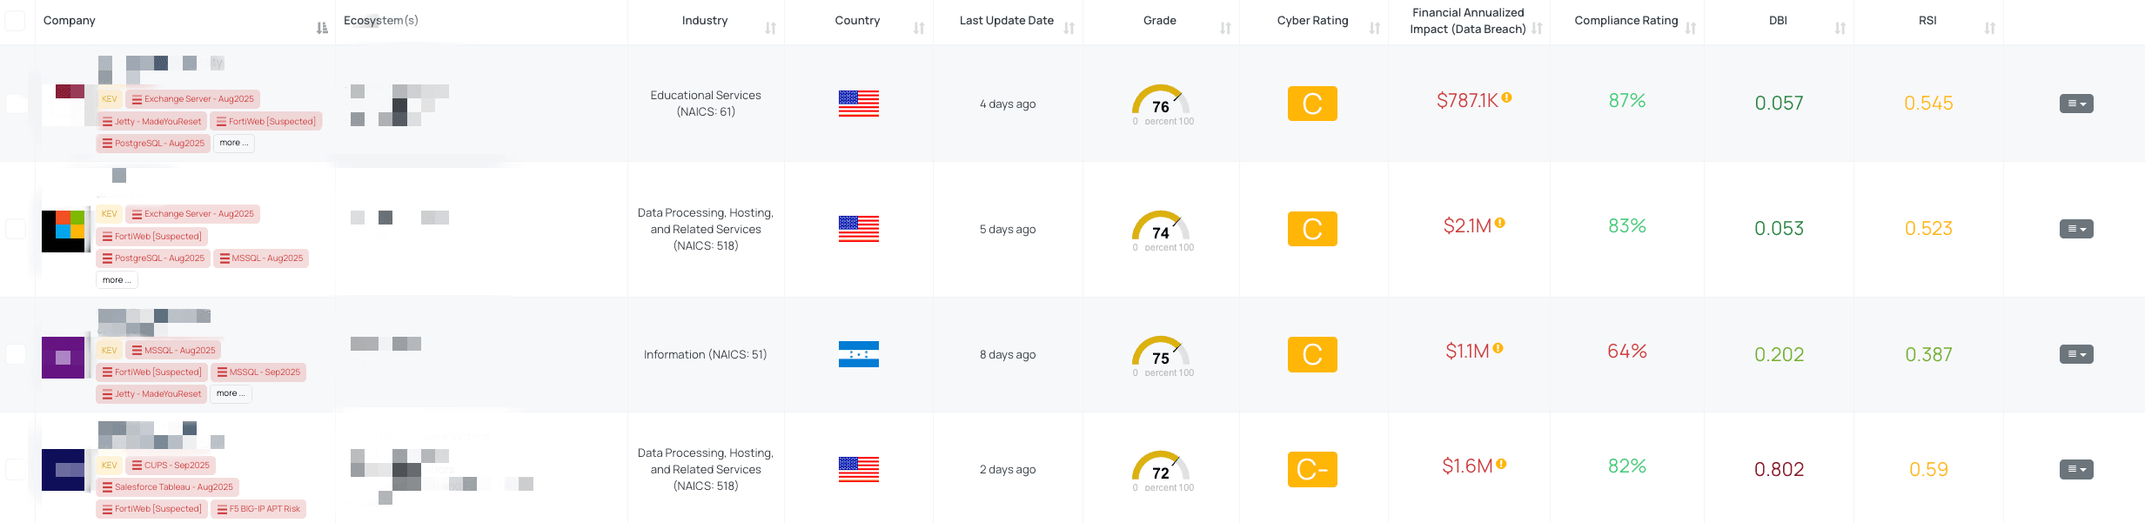This screenshot has width=2145, height=523.
Task: Click the C- Cyber Rating badge
Action: [x=1311, y=469]
